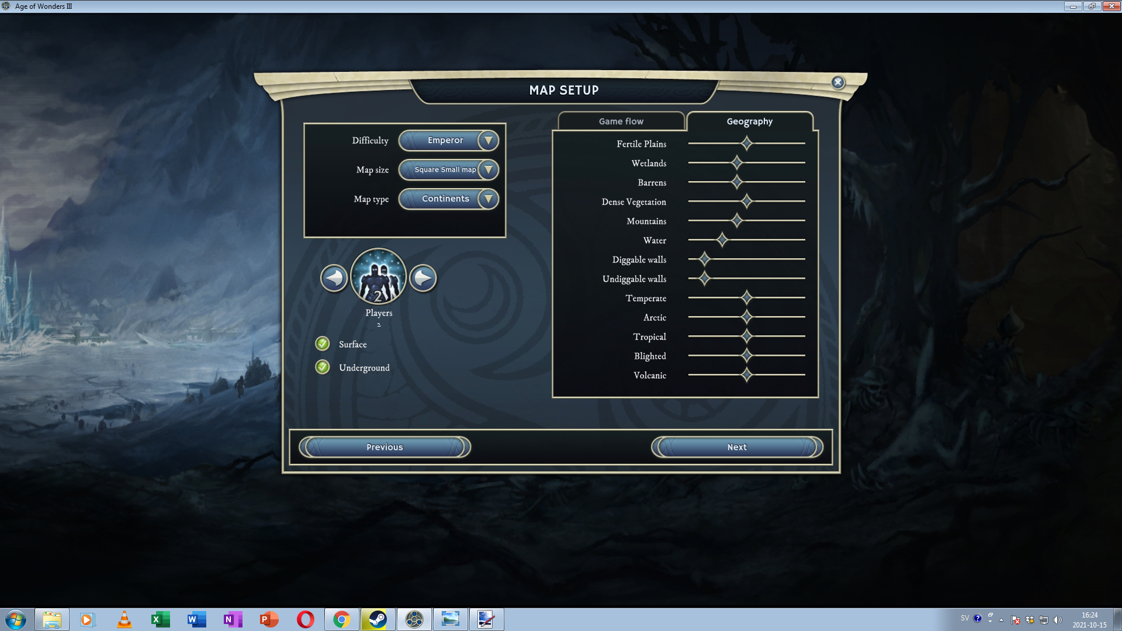Open the media player taskbar icon
Screen dimensions: 1122x631
87,619
